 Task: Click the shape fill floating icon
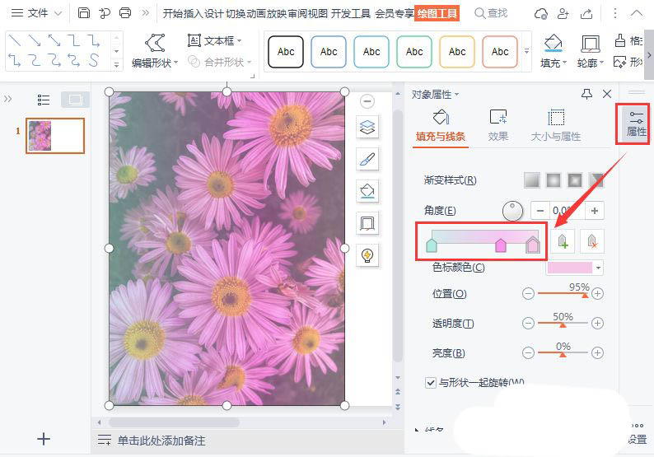pyautogui.click(x=367, y=191)
